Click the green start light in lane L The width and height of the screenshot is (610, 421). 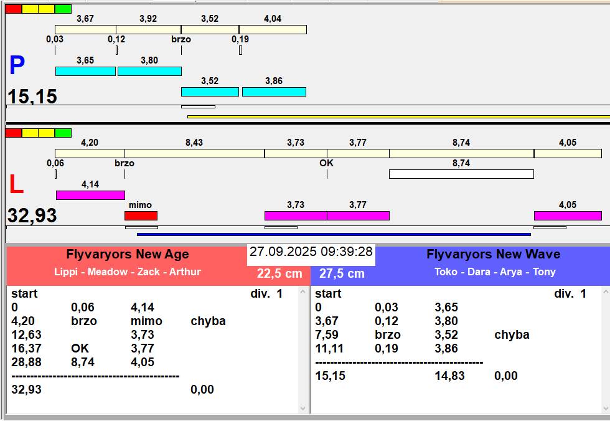pos(63,133)
